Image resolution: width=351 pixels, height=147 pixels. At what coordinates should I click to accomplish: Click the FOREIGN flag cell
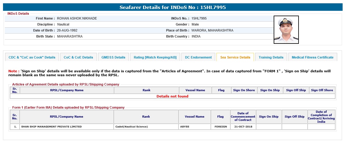point(221,127)
